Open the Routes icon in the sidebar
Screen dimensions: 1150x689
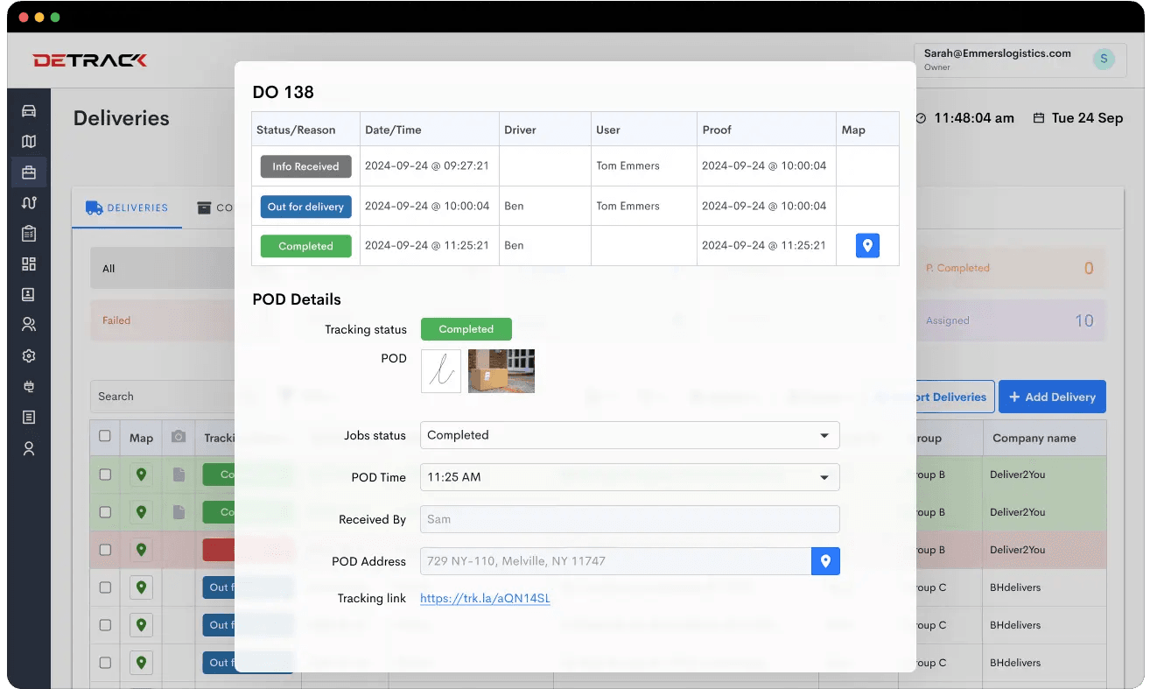(29, 202)
